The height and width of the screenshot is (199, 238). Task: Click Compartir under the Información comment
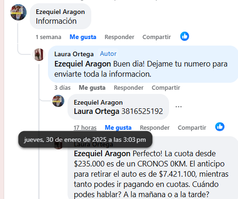coord(156,37)
